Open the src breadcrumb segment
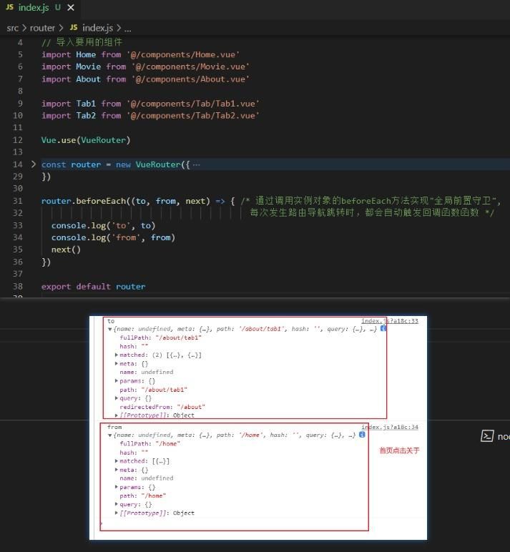 (13, 28)
